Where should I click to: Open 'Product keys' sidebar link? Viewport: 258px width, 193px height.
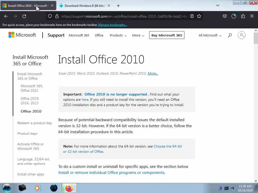tap(27, 133)
